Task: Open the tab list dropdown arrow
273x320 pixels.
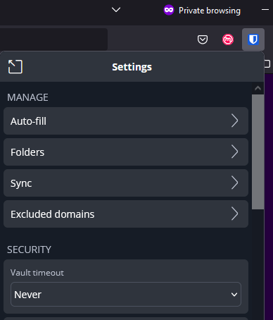Action: click(x=116, y=10)
